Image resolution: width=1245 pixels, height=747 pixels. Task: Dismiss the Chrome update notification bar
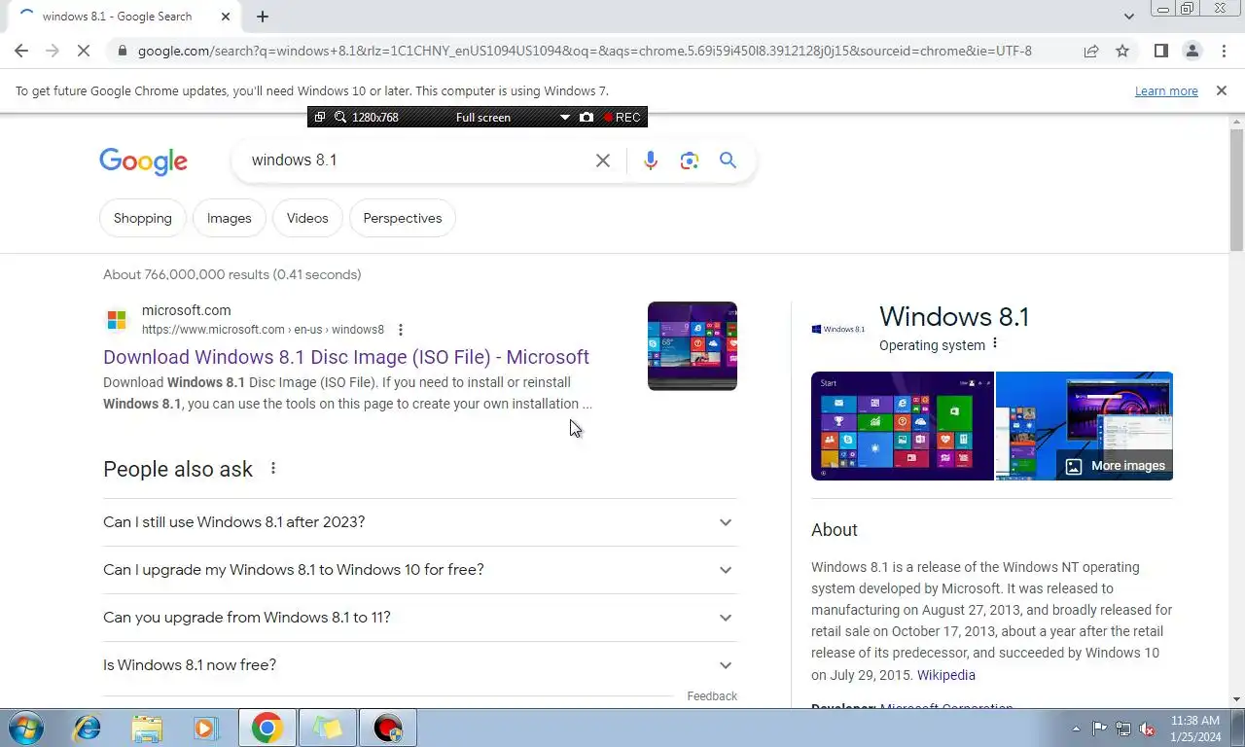[1222, 90]
